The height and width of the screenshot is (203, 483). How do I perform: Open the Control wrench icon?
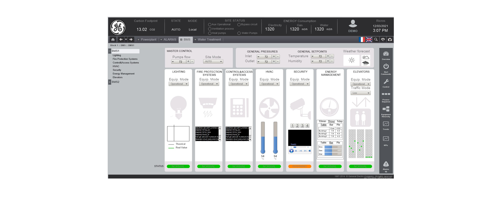coord(386,82)
